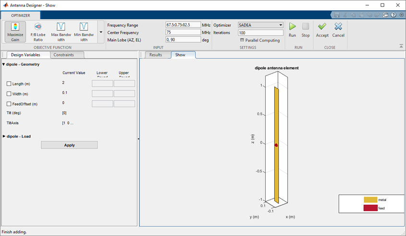Open the Optimizer SADEA dropdown
The width and height of the screenshot is (406, 236).
(x=260, y=25)
